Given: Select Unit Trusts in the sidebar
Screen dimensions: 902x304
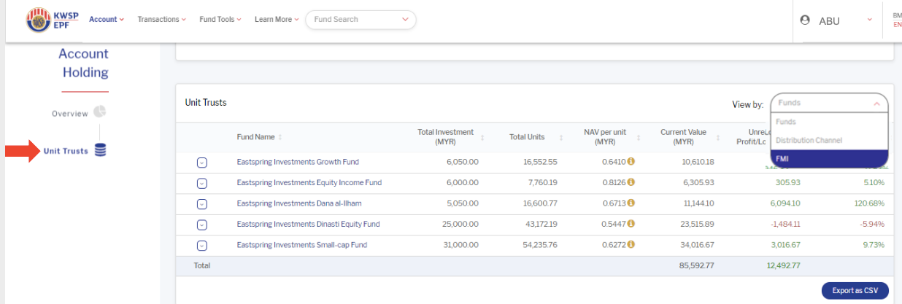Looking at the screenshot, I should (66, 151).
